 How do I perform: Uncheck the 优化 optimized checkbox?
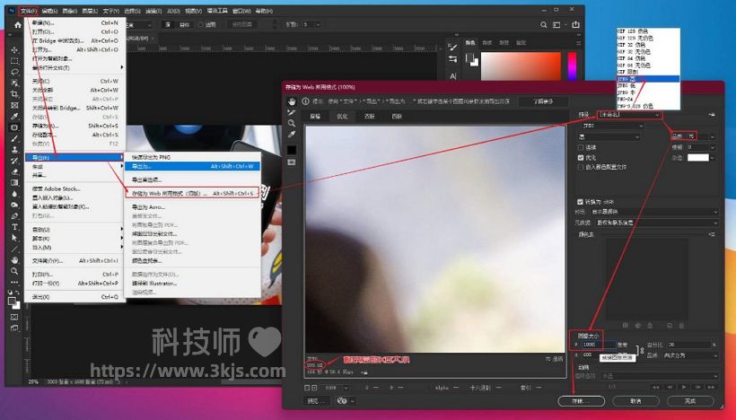pyautogui.click(x=581, y=157)
